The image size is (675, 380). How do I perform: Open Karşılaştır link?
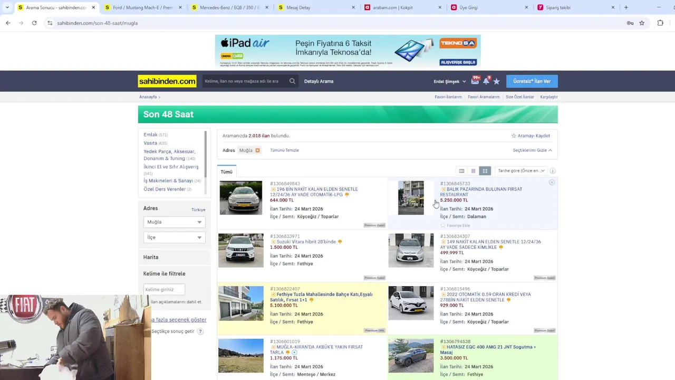point(549,97)
